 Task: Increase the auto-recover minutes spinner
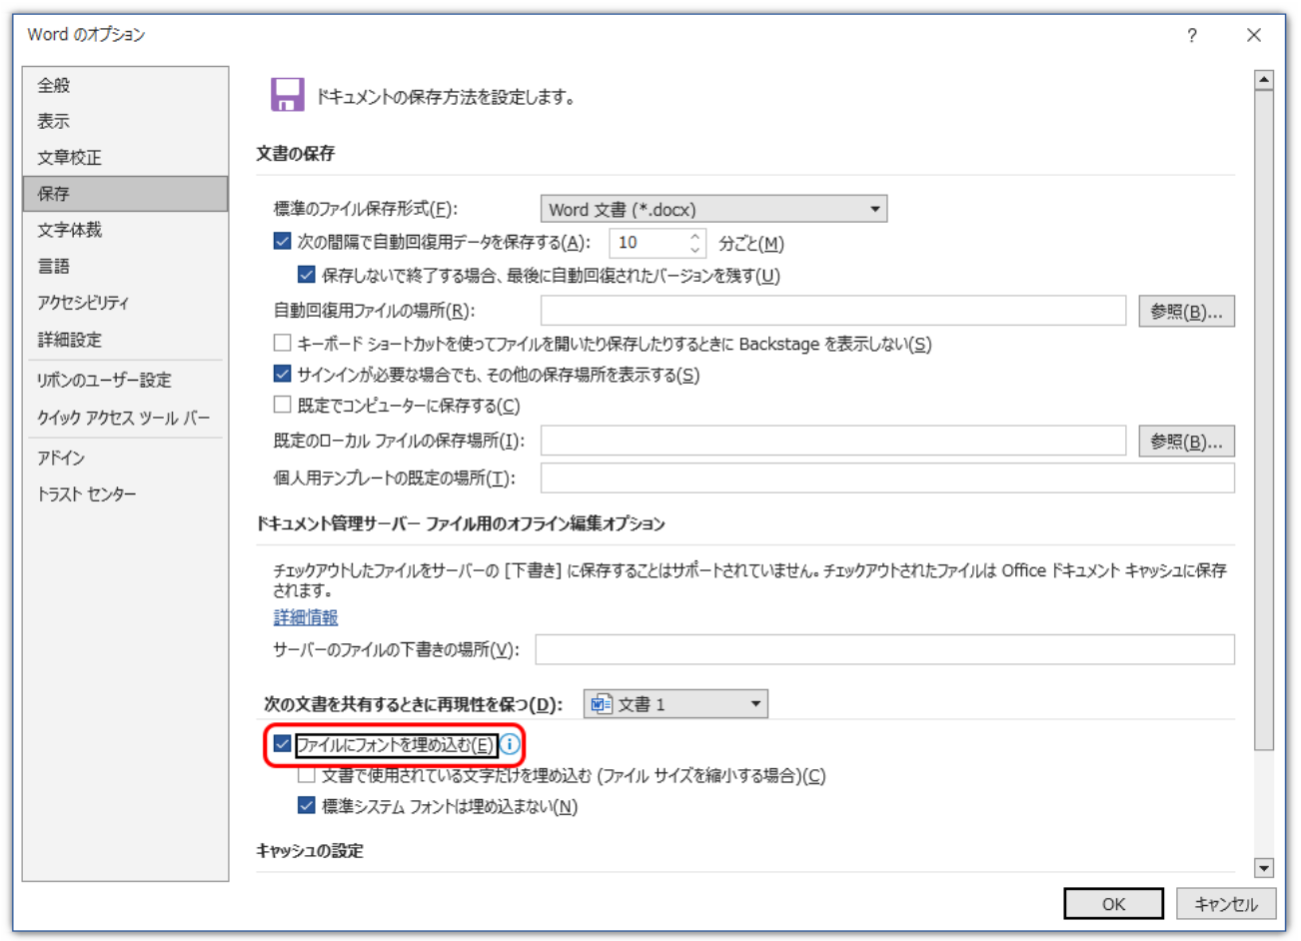point(695,237)
